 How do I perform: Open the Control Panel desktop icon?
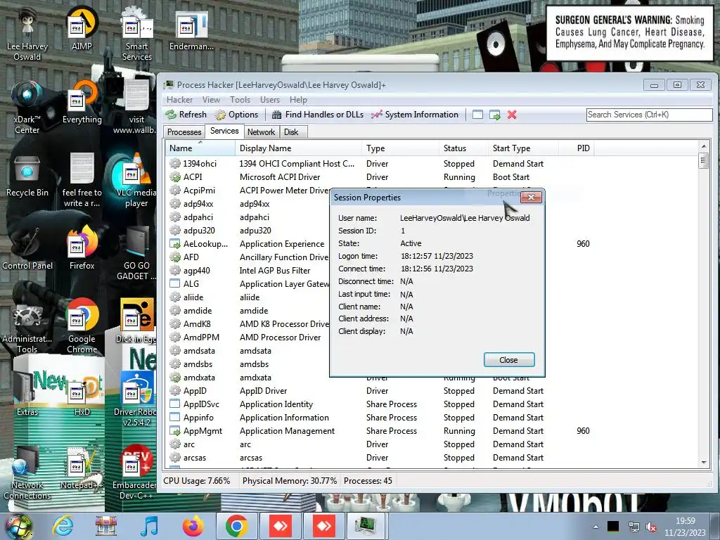[x=27, y=248]
